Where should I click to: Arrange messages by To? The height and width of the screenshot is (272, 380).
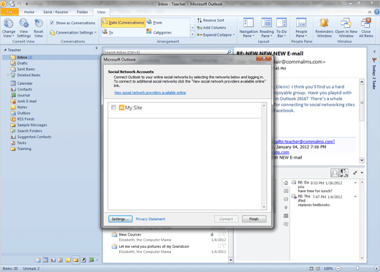[x=107, y=32]
